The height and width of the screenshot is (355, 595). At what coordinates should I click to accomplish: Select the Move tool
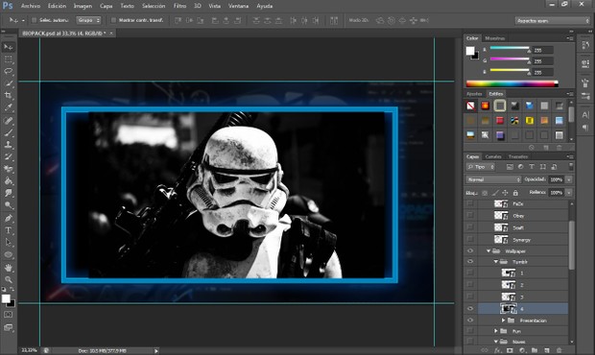pyautogui.click(x=8, y=47)
